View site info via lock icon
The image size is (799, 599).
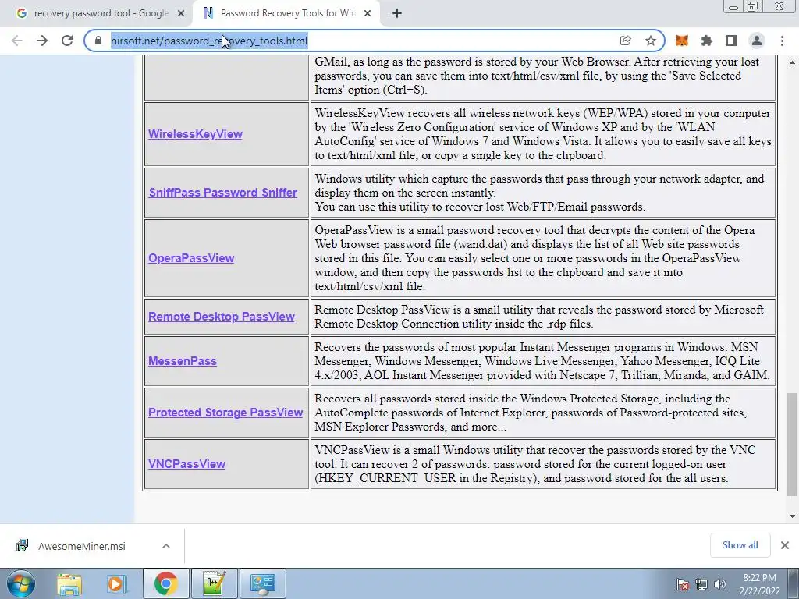(x=98, y=41)
